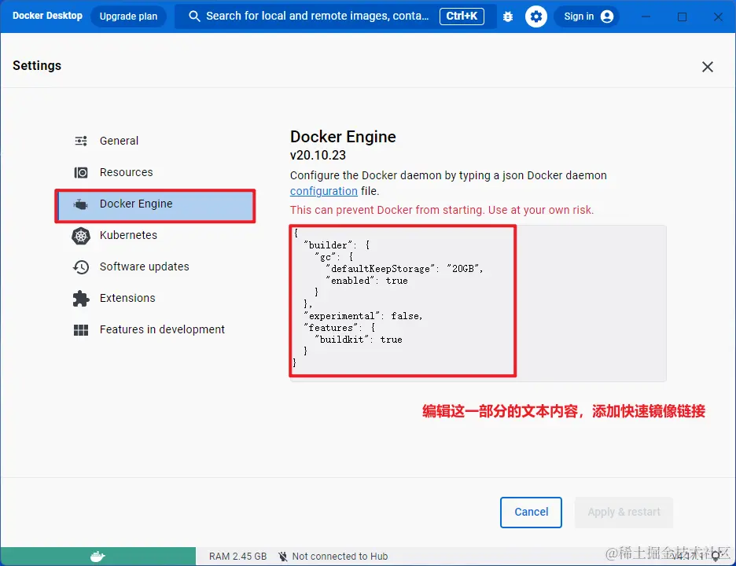
Task: Click the RAM 2.45 GB status entry
Action: (238, 557)
